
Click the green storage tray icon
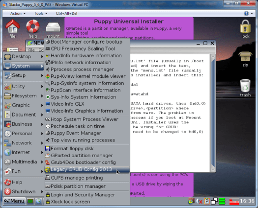click(222, 201)
